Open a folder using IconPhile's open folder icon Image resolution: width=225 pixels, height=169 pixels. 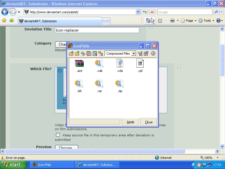(x=71, y=54)
